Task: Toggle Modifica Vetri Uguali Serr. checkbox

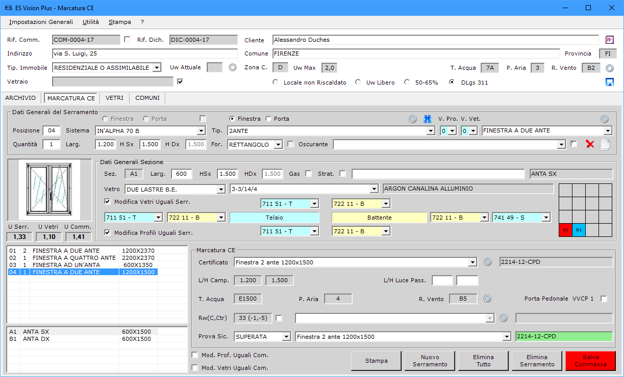Action: click(108, 201)
